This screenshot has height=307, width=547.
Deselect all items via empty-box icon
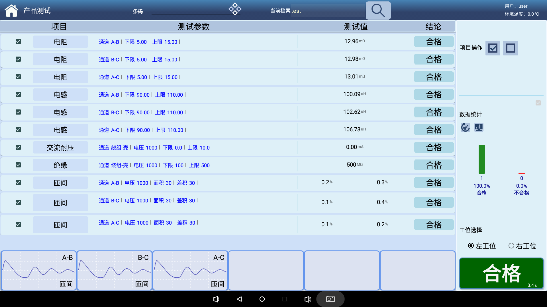[x=510, y=48]
